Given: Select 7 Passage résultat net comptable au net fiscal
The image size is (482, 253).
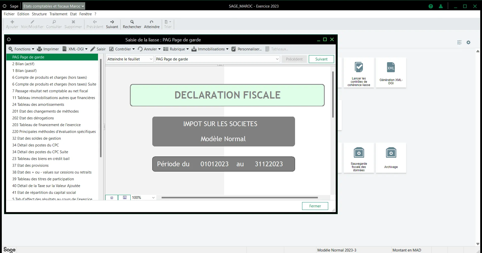Looking at the screenshot, I should pos(52,91).
